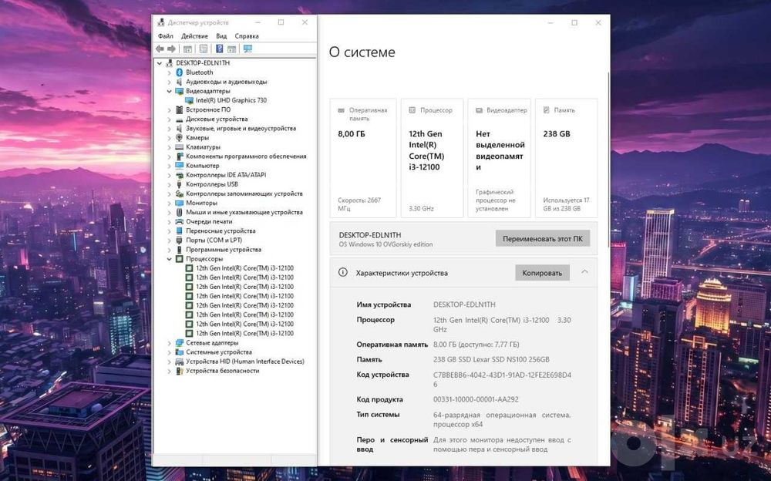Click the product code 00331-10000-00001-AA292
Viewport: 771px width, 481px height.
click(476, 399)
